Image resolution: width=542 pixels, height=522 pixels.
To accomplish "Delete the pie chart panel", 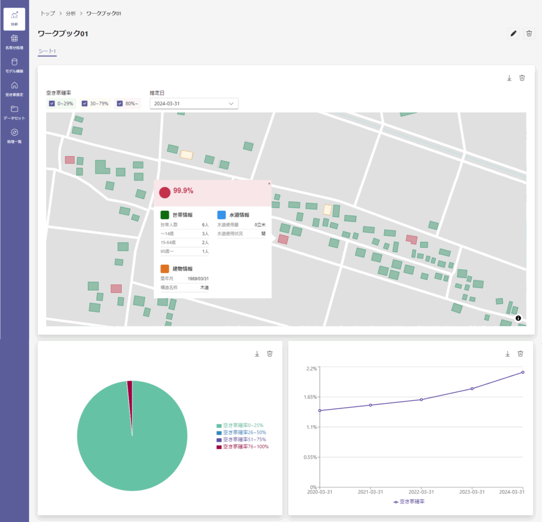I will (x=269, y=354).
